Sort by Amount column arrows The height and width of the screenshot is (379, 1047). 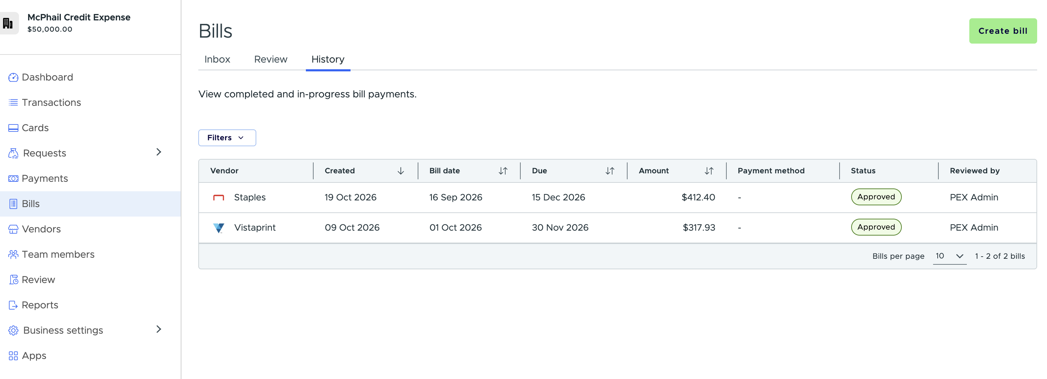[x=709, y=171]
